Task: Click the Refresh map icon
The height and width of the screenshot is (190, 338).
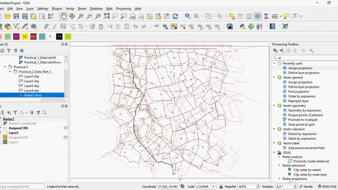Action: coord(175,16)
